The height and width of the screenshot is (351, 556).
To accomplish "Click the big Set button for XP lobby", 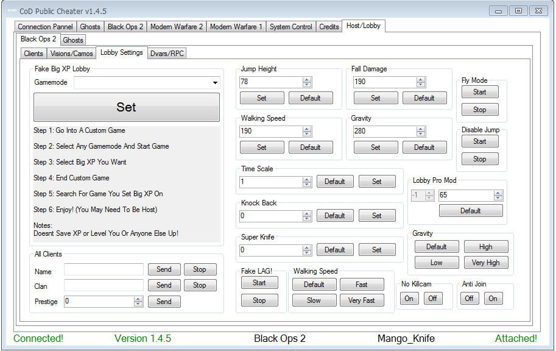I will click(x=127, y=107).
